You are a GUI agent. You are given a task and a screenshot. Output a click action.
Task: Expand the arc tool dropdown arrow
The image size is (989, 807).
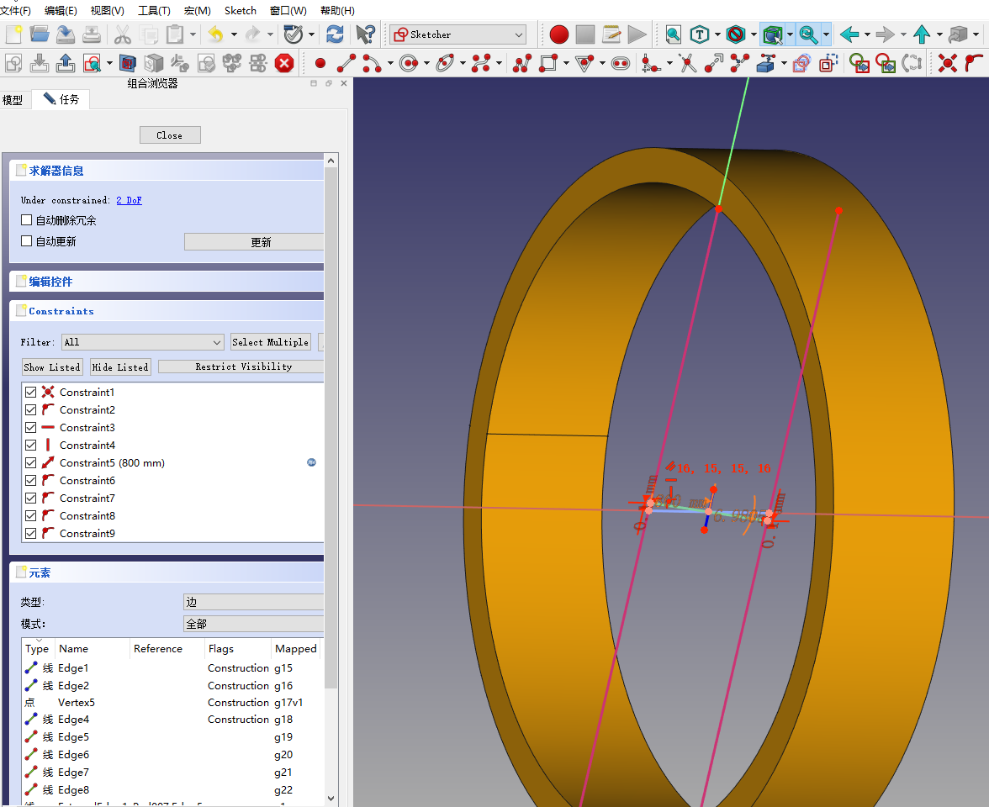coord(390,63)
